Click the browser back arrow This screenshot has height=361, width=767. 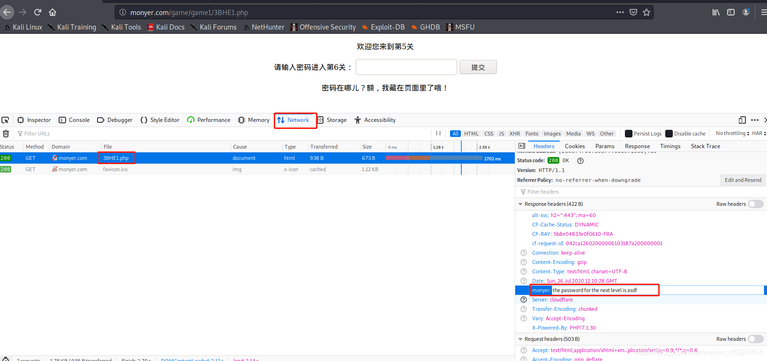pyautogui.click(x=8, y=12)
